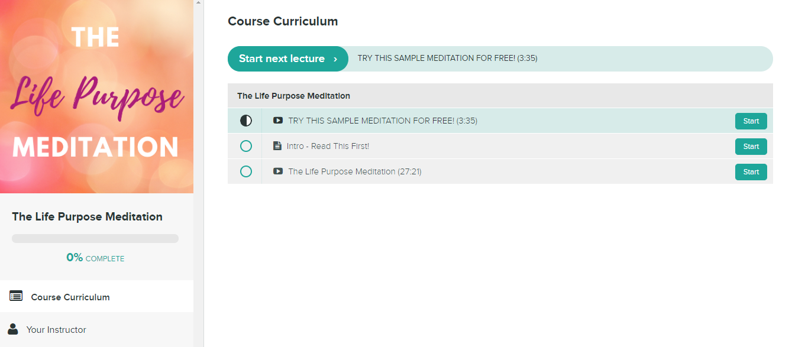Start The Life Purpose Meditation (27:21) lecture

[751, 172]
